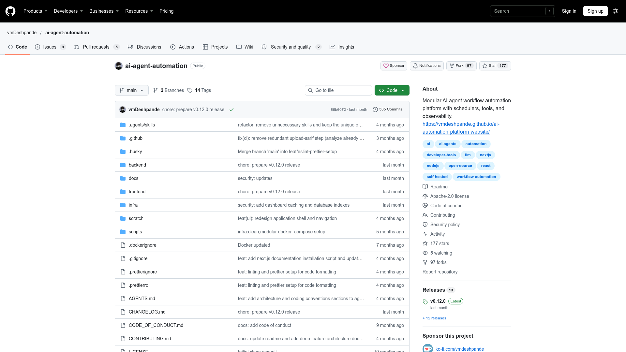Expand the Developers menu
This screenshot has width=626, height=352.
tap(68, 11)
